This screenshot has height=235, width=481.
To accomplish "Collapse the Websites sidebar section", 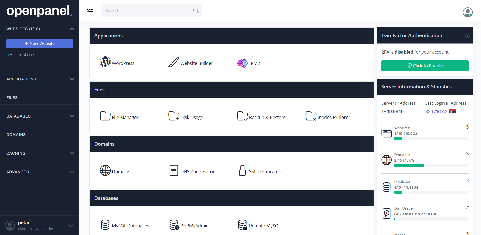I will tap(72, 29).
